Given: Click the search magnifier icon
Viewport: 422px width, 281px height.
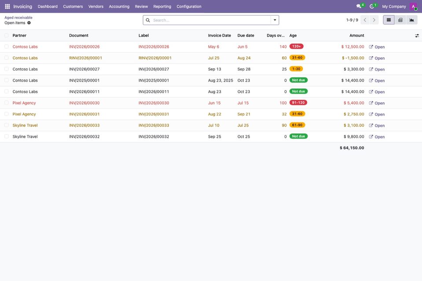Looking at the screenshot, I should tap(148, 20).
